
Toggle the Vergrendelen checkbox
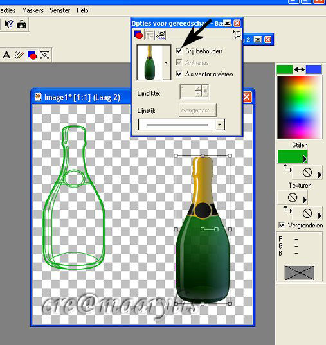pyautogui.click(x=282, y=225)
